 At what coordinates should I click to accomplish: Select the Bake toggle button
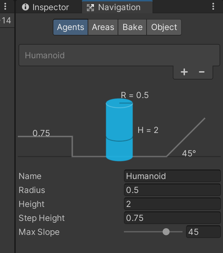132,27
